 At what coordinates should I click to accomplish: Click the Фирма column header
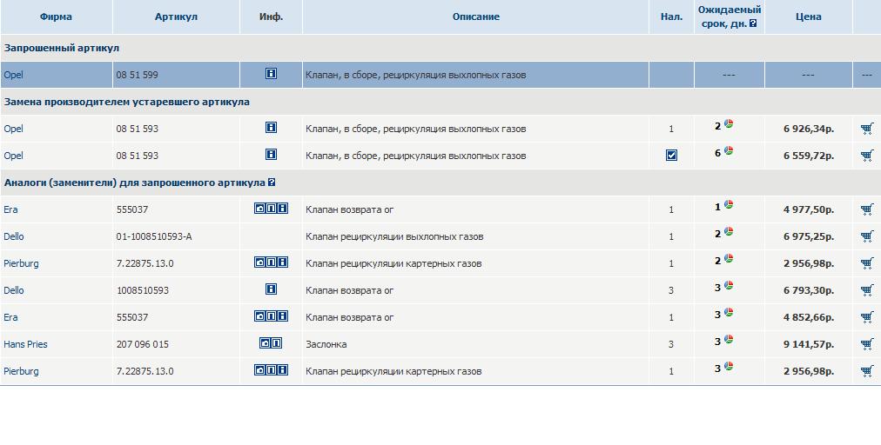[x=56, y=17]
